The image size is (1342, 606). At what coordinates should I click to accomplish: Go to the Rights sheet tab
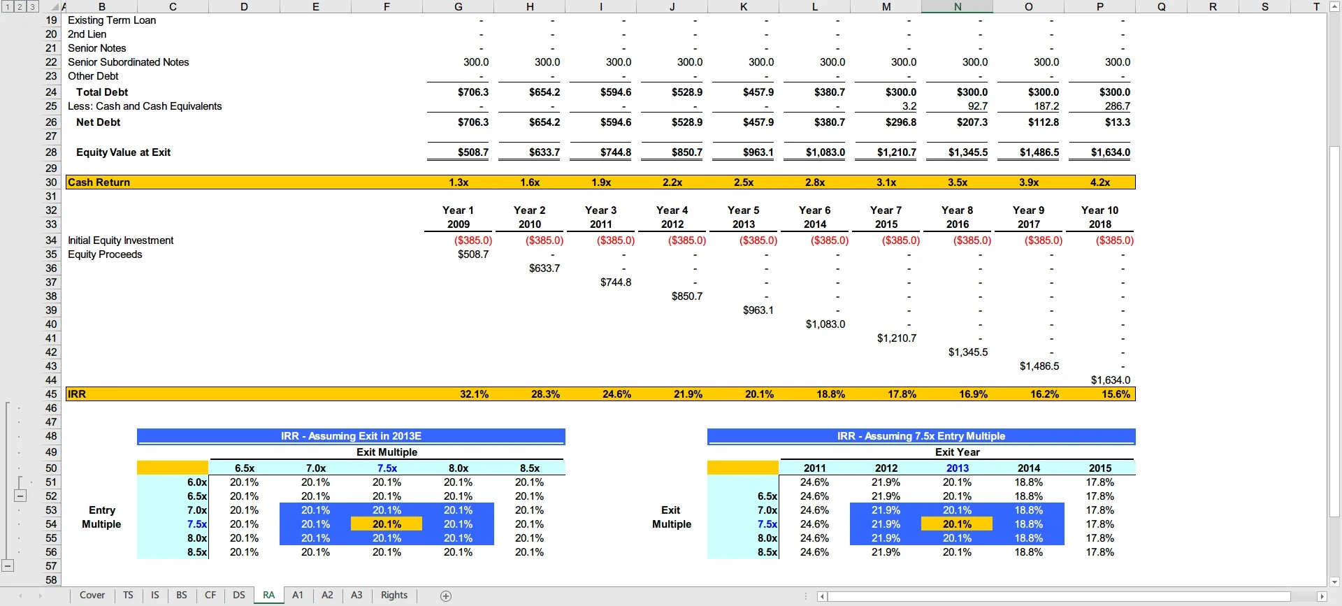pyautogui.click(x=394, y=596)
